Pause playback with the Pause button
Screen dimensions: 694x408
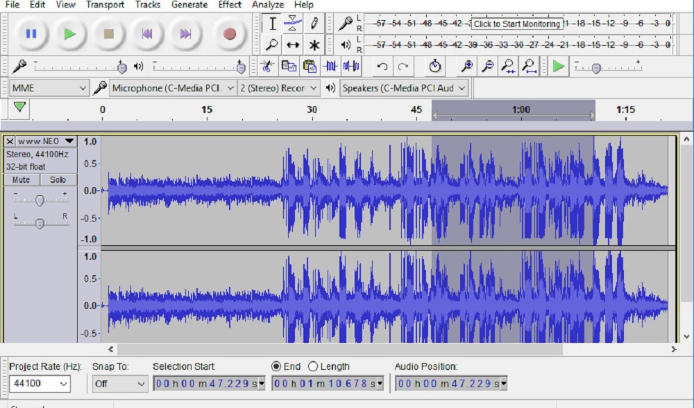31,34
